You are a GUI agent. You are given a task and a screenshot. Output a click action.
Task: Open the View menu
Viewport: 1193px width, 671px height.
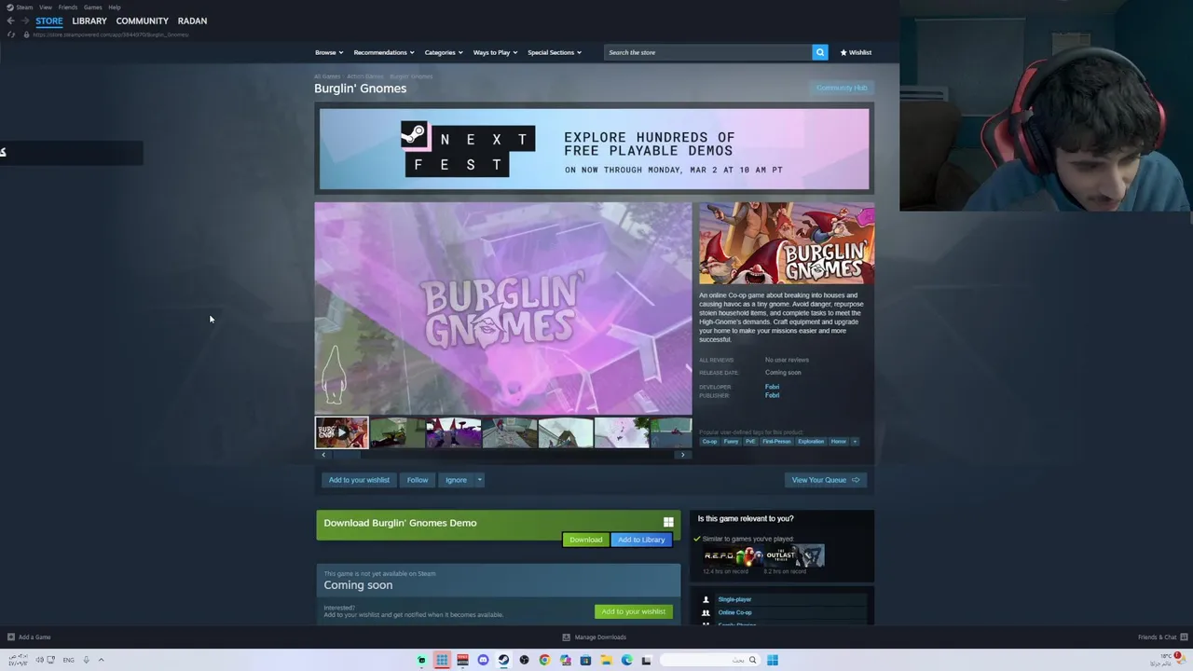click(x=46, y=7)
